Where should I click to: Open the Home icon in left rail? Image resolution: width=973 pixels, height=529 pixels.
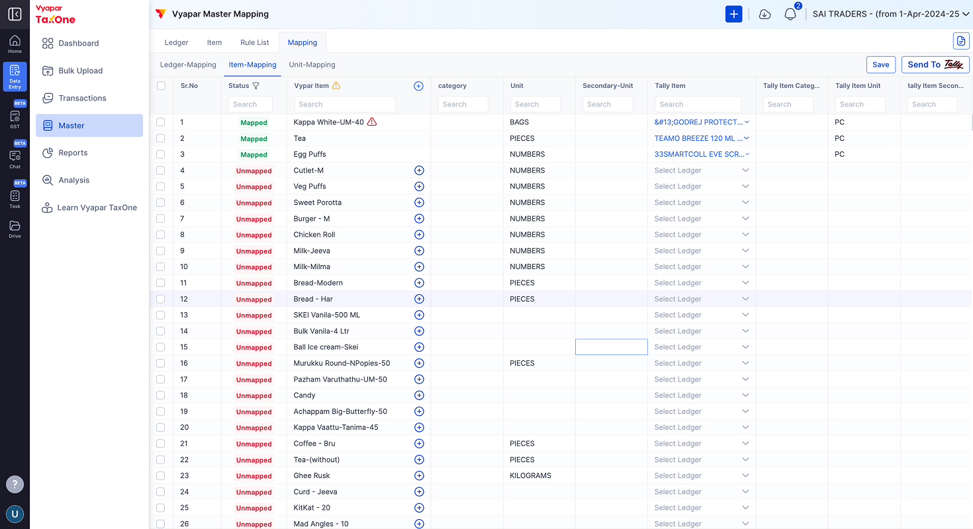click(15, 44)
